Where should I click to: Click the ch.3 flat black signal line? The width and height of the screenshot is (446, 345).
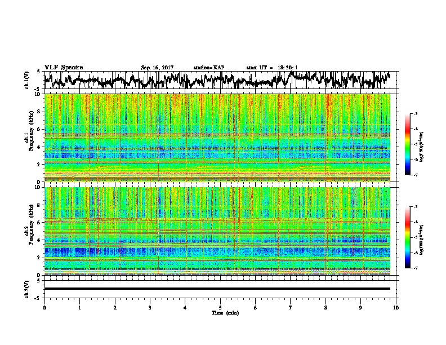coord(217,289)
